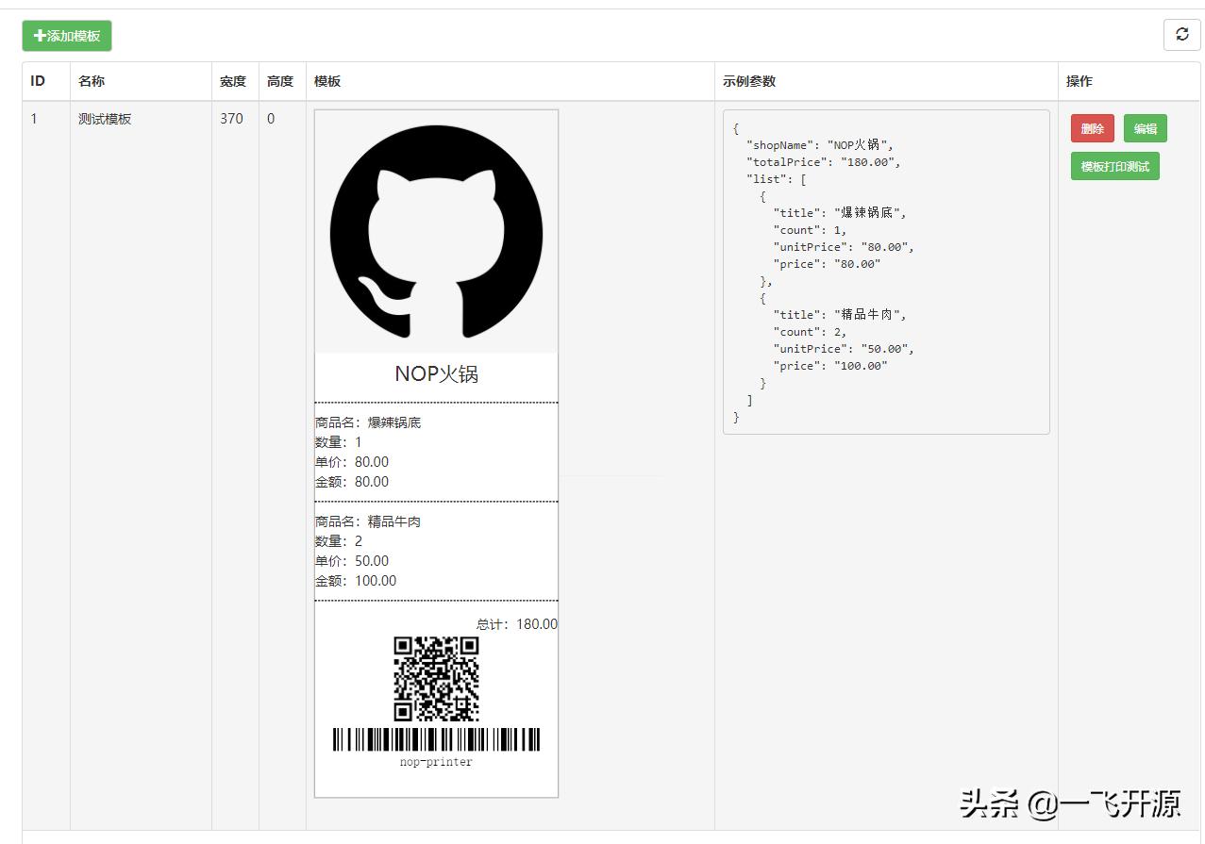Click the 操作 column header

coord(1078,81)
